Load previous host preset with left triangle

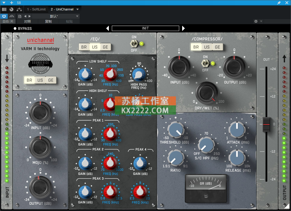pos(25,16)
